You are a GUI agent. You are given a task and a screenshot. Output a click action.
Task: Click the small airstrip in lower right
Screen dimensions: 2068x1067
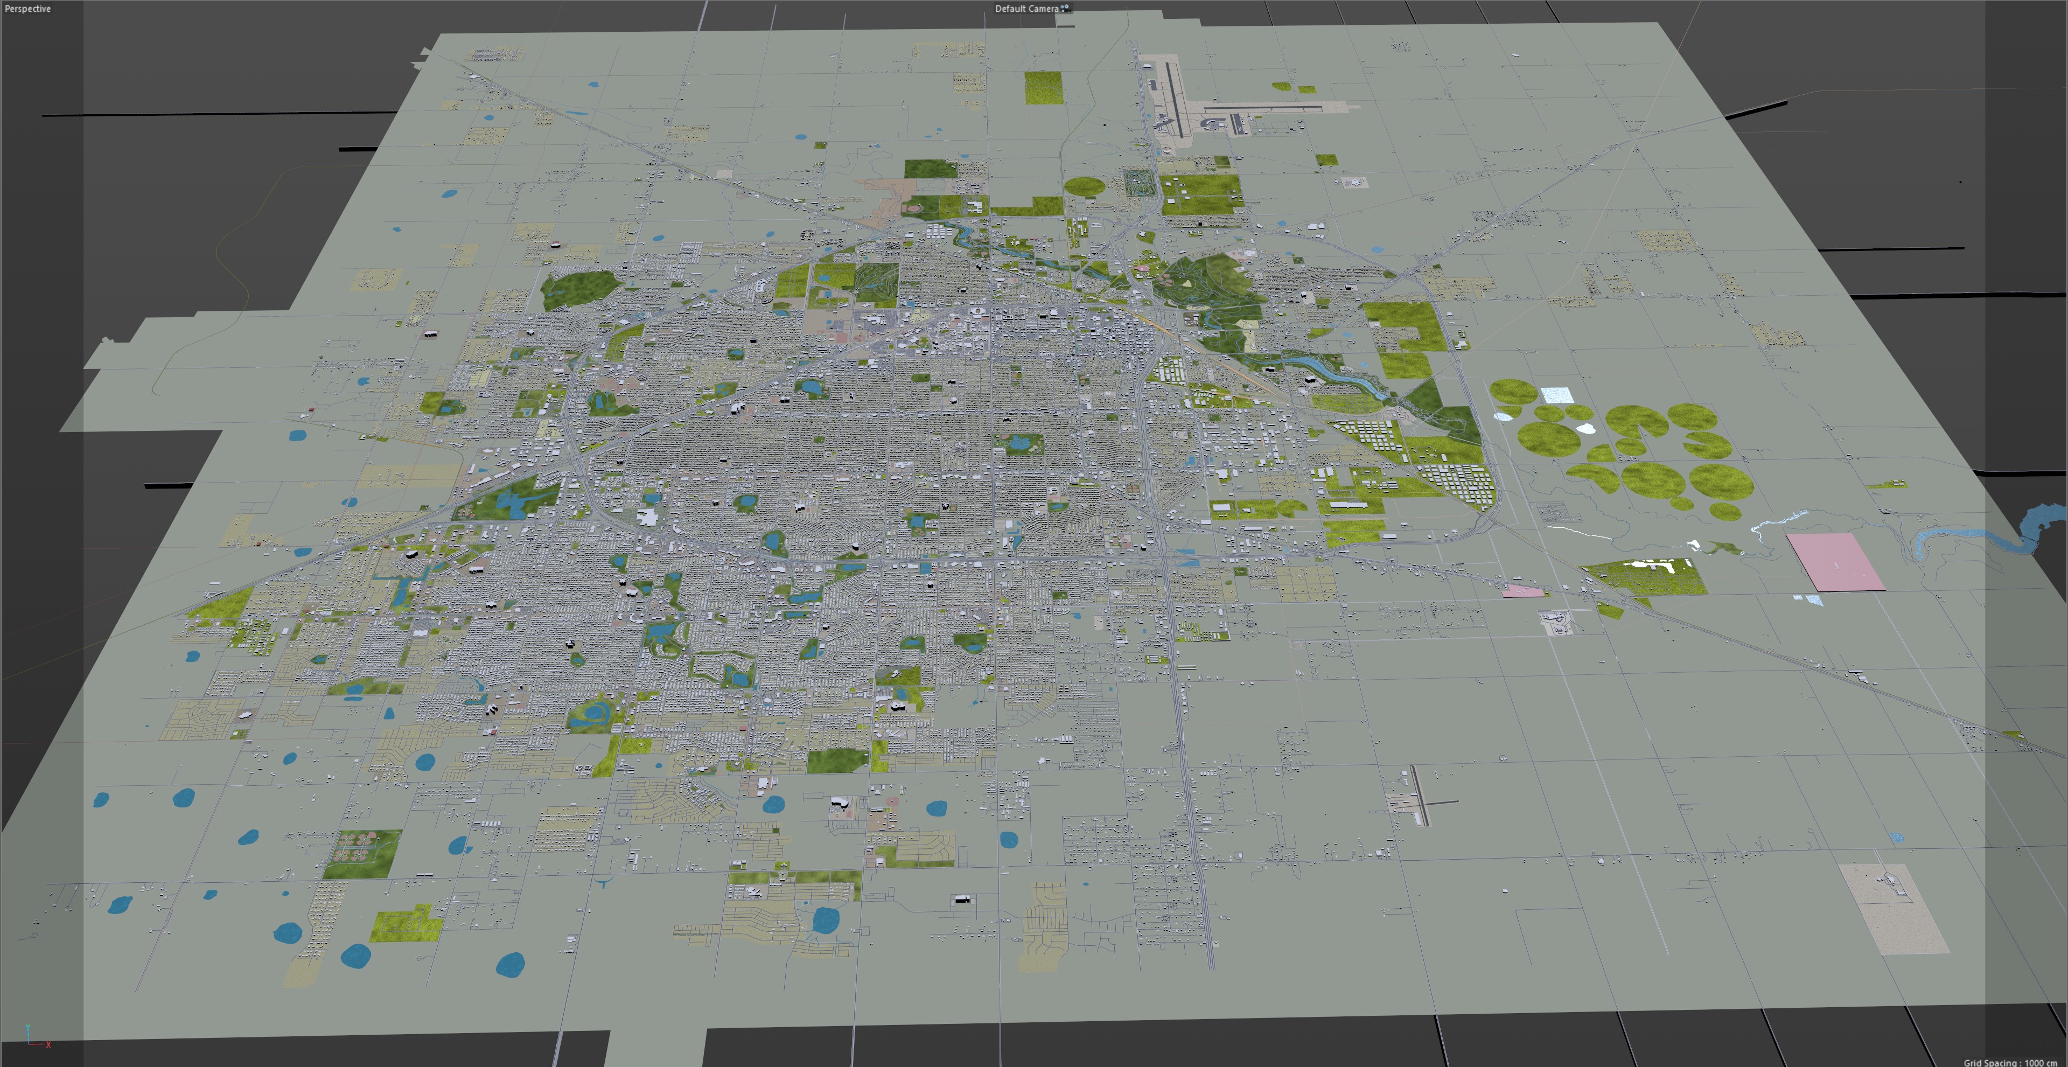[x=1420, y=797]
